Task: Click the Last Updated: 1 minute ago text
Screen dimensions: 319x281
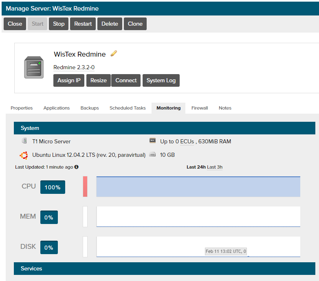Action: click(44, 167)
